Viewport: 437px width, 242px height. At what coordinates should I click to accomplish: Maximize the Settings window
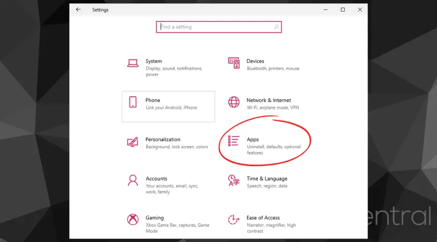click(x=343, y=10)
